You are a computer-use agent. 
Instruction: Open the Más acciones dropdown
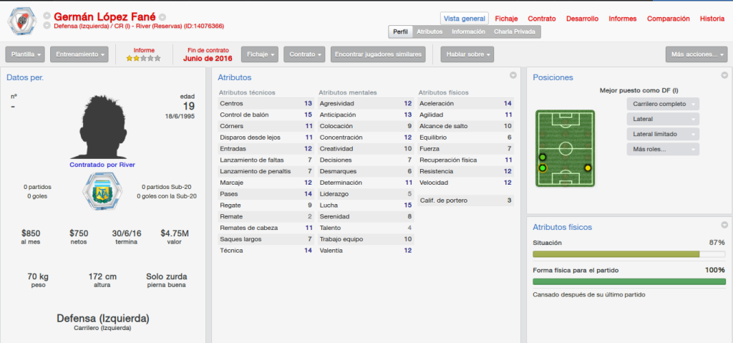(x=696, y=54)
